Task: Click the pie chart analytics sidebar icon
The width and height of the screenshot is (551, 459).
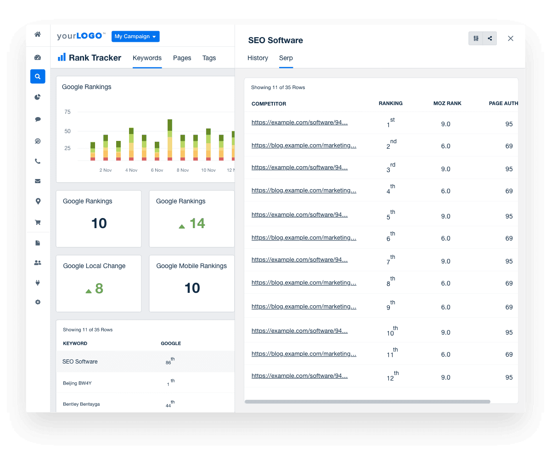Action: [38, 97]
